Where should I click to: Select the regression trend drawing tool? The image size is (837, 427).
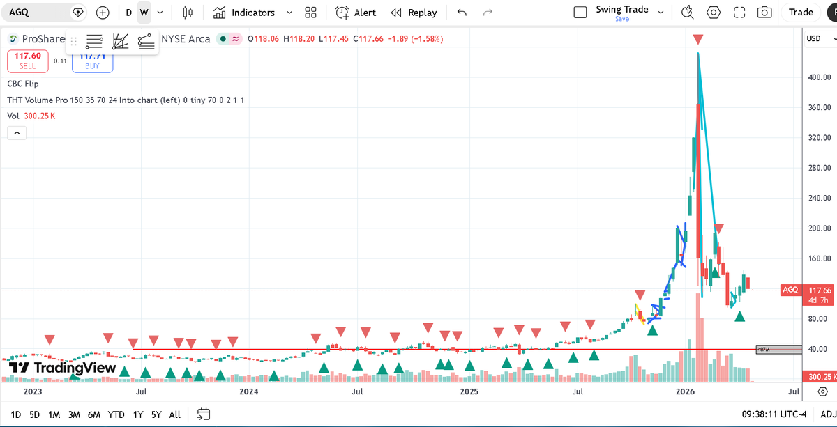pyautogui.click(x=146, y=42)
